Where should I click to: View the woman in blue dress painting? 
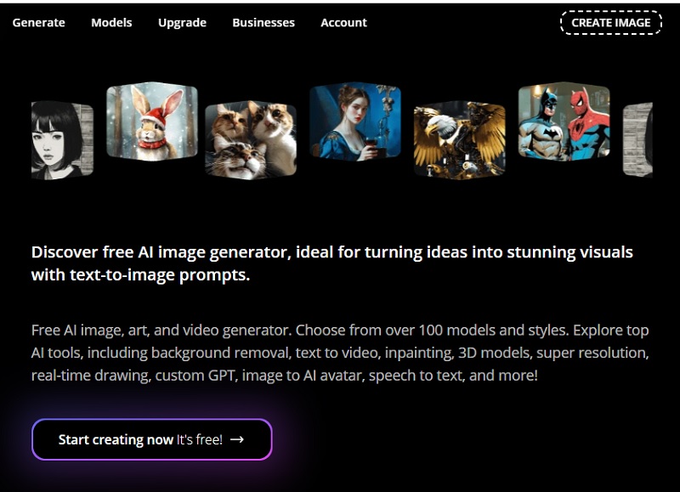point(354,121)
